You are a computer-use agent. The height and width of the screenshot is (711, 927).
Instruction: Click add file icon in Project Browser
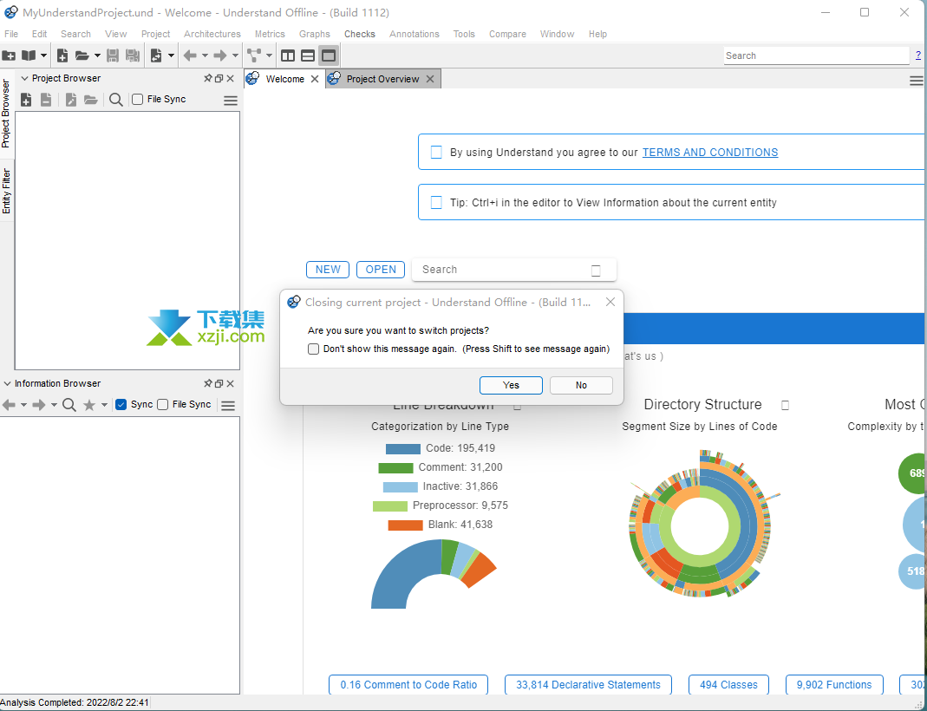pos(26,100)
